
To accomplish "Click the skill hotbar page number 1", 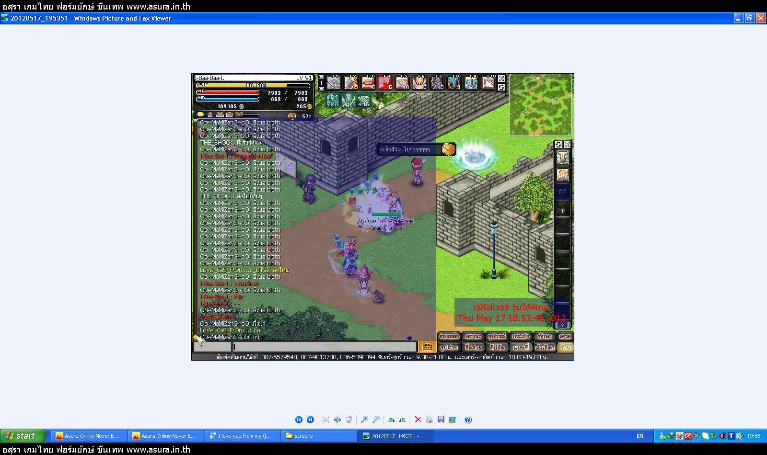I will 321,83.
